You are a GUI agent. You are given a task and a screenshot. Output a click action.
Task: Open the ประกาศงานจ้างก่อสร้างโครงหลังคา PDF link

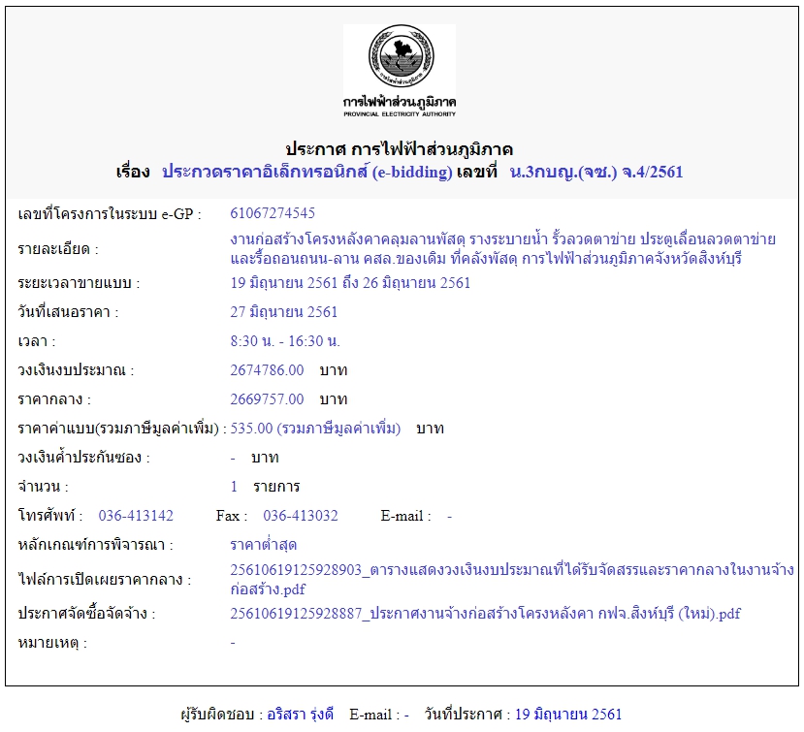[485, 613]
